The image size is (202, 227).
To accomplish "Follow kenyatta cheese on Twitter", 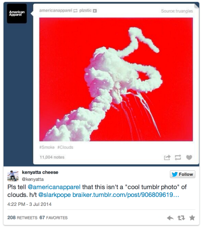I will point(182,174).
